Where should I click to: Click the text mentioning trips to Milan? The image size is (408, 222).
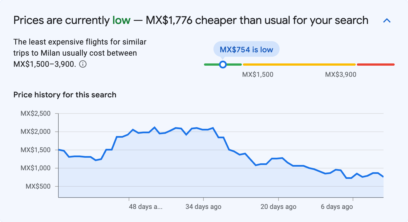tap(80, 53)
